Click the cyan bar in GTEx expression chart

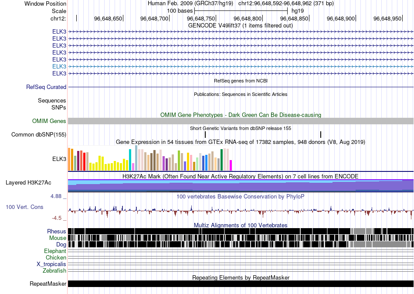point(130,160)
